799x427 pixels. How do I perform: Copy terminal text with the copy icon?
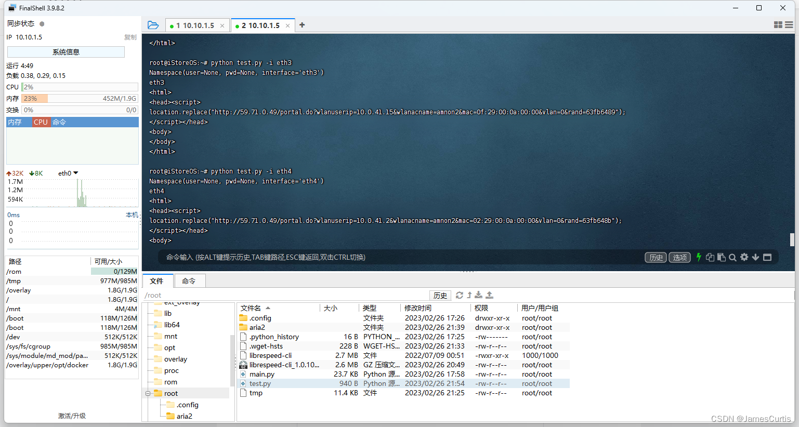[710, 257]
